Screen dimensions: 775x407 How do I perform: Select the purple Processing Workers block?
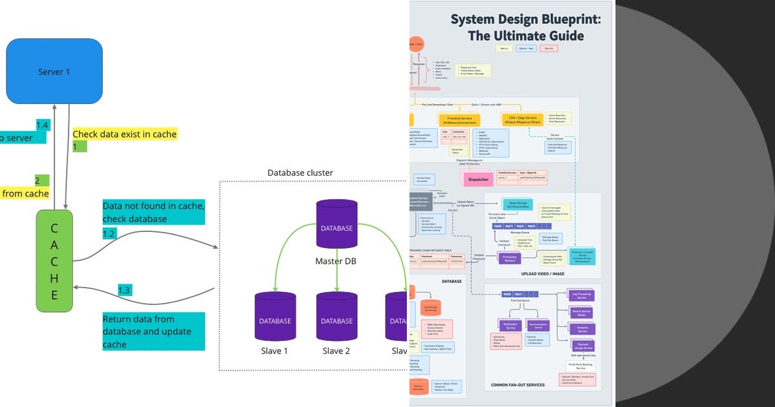[509, 258]
